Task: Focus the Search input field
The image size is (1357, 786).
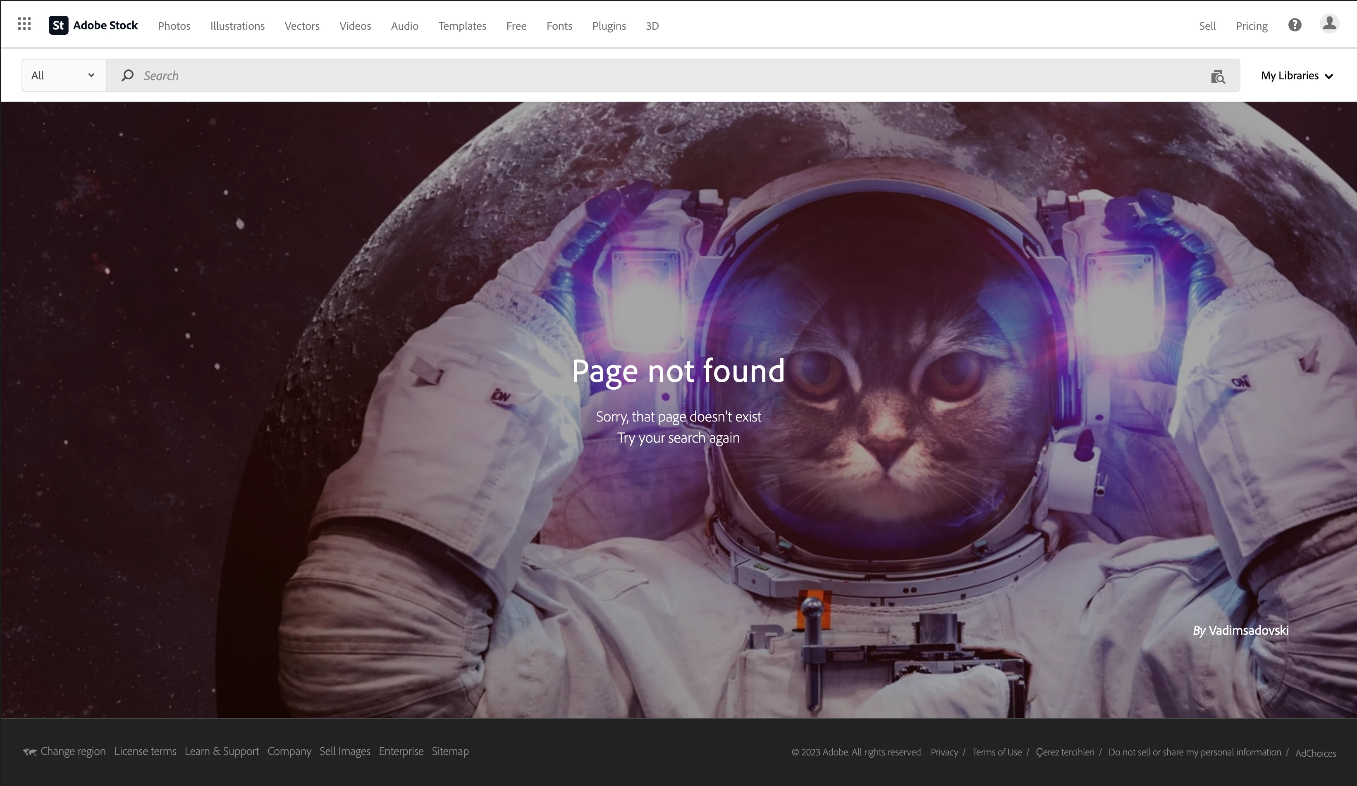Action: tap(646, 75)
